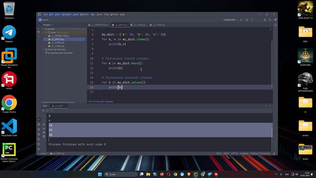Open notifications bell on the right tool strip
This screenshot has height=178, width=316.
pyautogui.click(x=276, y=25)
